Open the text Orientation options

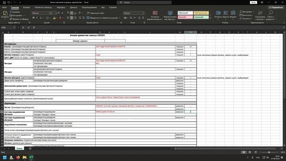(80, 13)
